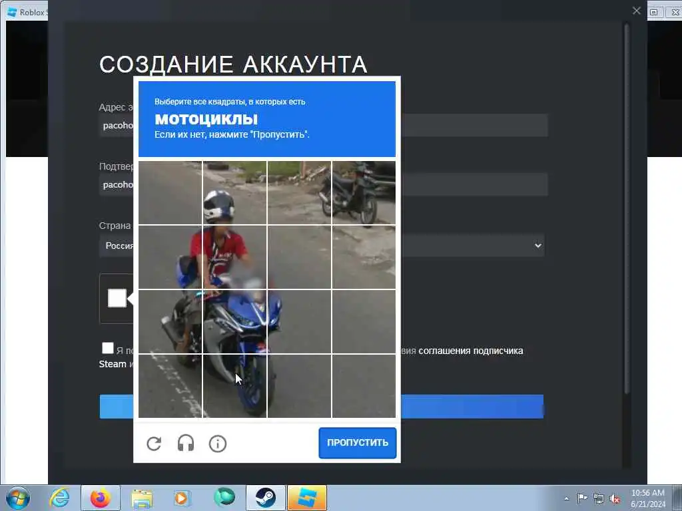Screen dimensions: 682x511
Task: Open Windows Explorer folder icon in taskbar
Action: 142,498
